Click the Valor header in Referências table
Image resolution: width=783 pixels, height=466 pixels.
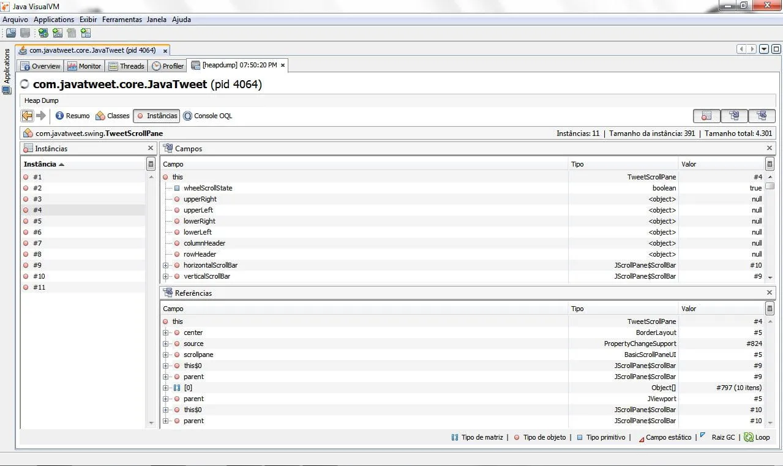tap(721, 309)
